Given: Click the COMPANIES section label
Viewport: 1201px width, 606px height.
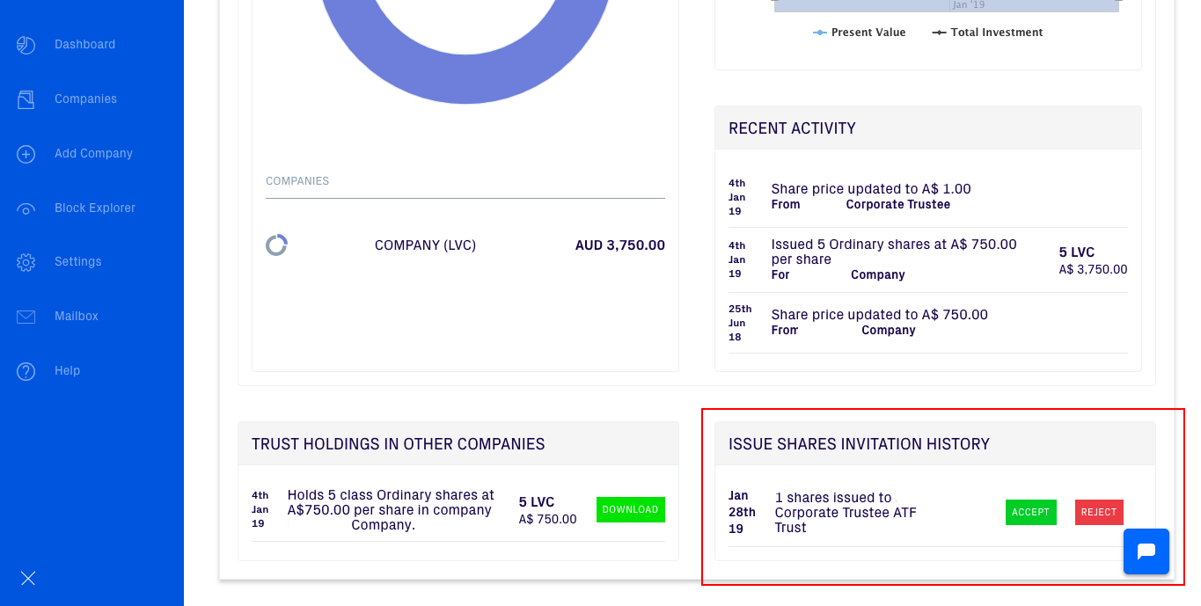Looking at the screenshot, I should click(297, 181).
